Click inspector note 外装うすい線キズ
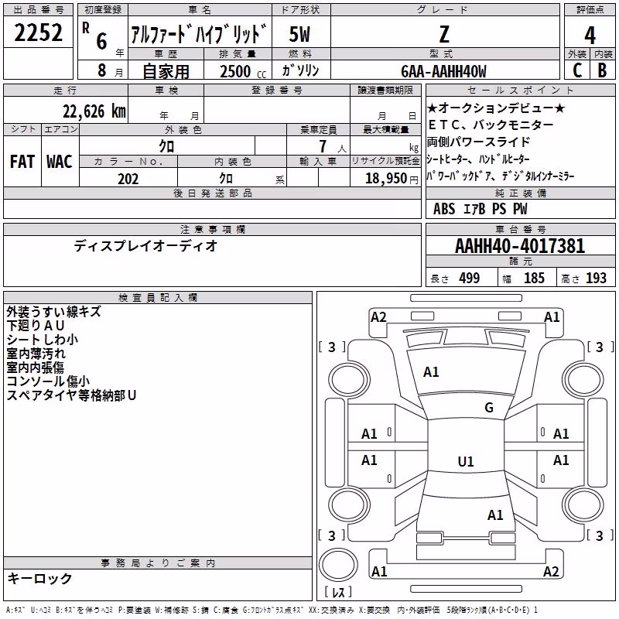The image size is (619, 619). point(54,312)
